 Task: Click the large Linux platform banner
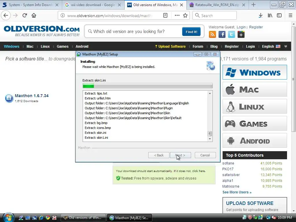[255, 106]
